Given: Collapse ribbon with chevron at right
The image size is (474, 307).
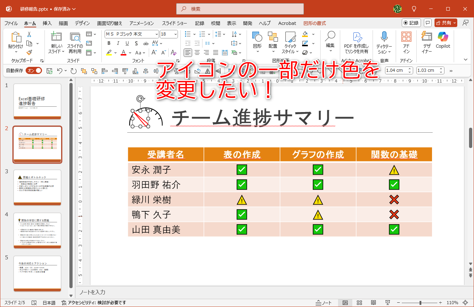Looking at the screenshot, I should 465,59.
